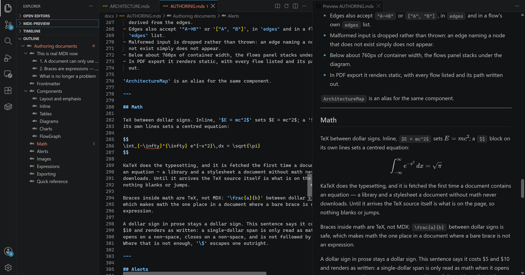525x275 pixels.
Task: Click ArchitectureMap code span in preview
Action: [x=344, y=99]
